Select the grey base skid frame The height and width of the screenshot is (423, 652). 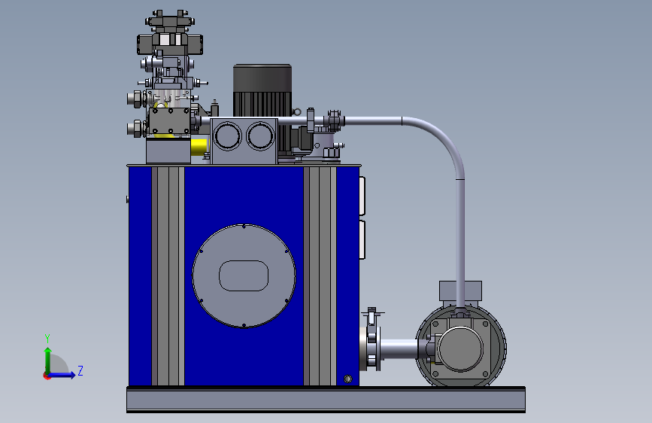click(326, 400)
